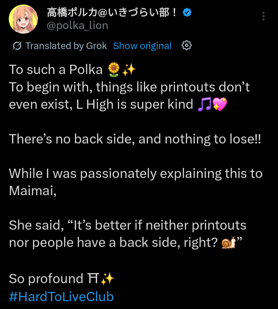Screen dimensions: 278x309
Task: Click the purple music note emoji
Action: click(204, 104)
